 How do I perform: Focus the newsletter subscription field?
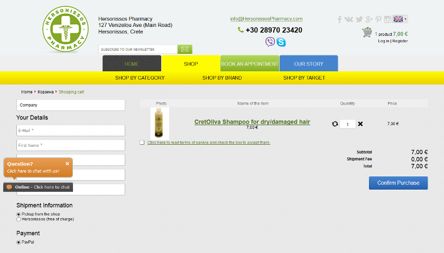click(x=138, y=49)
